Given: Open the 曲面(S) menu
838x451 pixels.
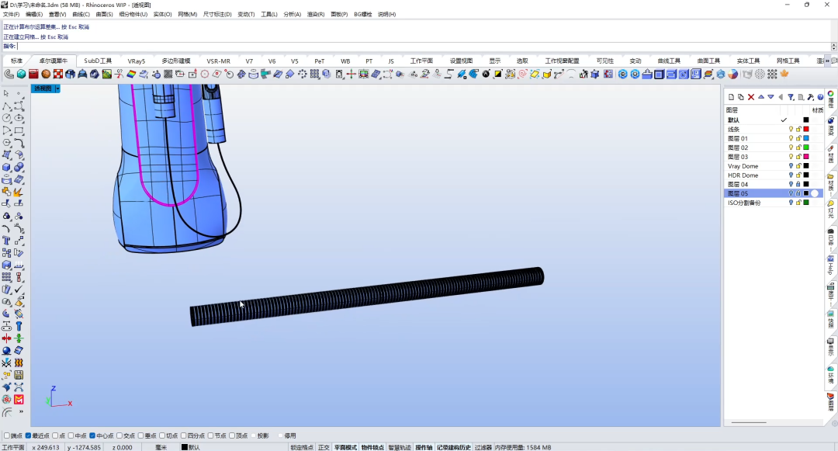Looking at the screenshot, I should pyautogui.click(x=104, y=15).
